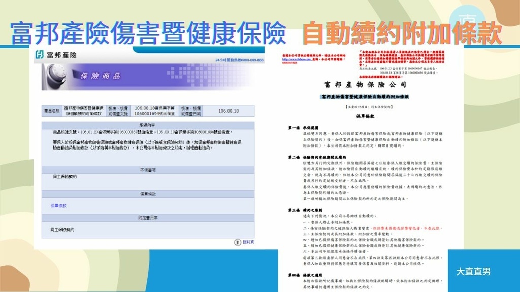This screenshot has height=292, width=520.
Task: Open the blue 保單條款 link on the product page
Action: coord(58,206)
